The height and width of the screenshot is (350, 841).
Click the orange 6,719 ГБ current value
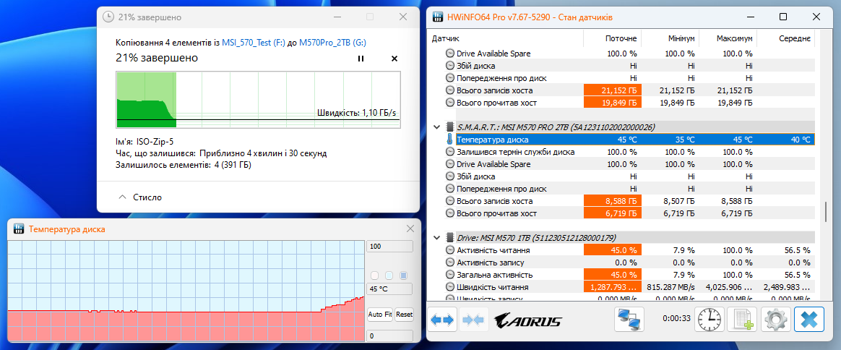coord(612,213)
